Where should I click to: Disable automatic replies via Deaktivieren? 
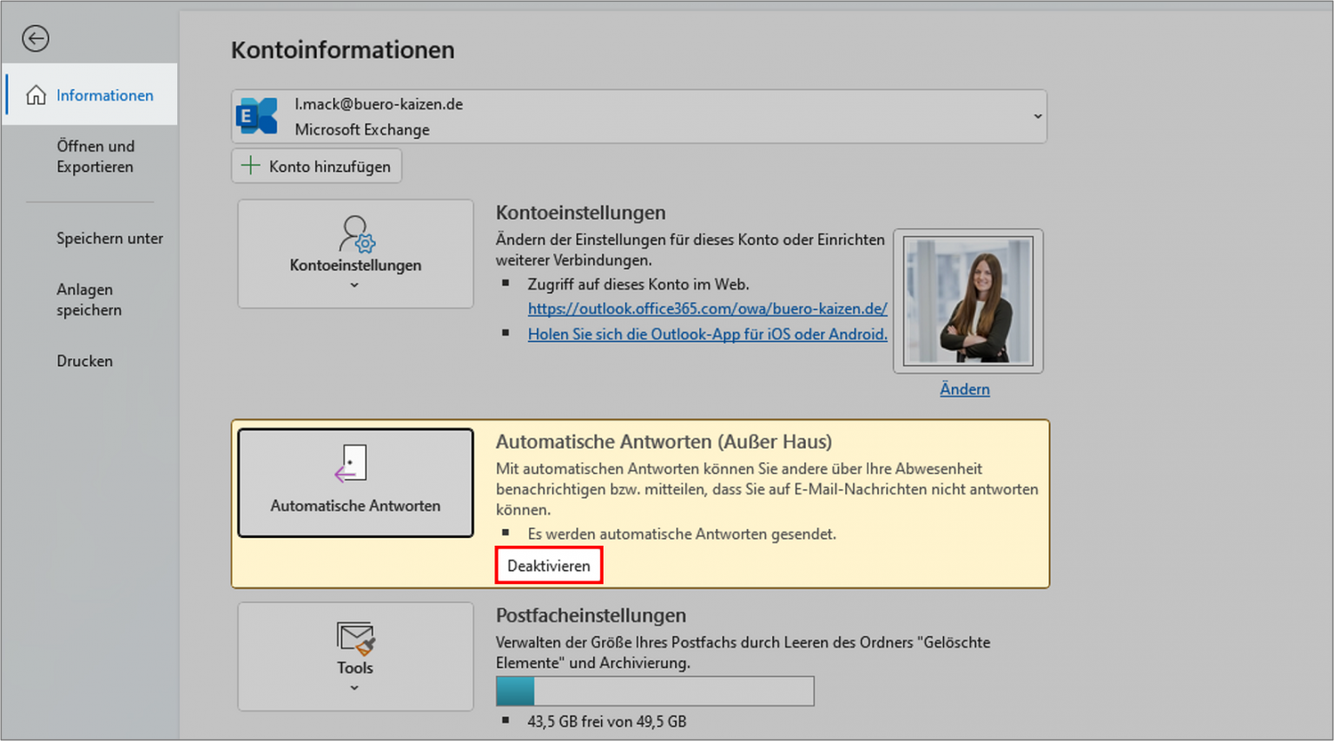[549, 565]
